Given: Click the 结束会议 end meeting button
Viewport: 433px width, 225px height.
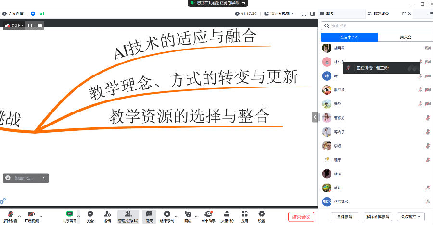Looking at the screenshot, I should (x=301, y=216).
